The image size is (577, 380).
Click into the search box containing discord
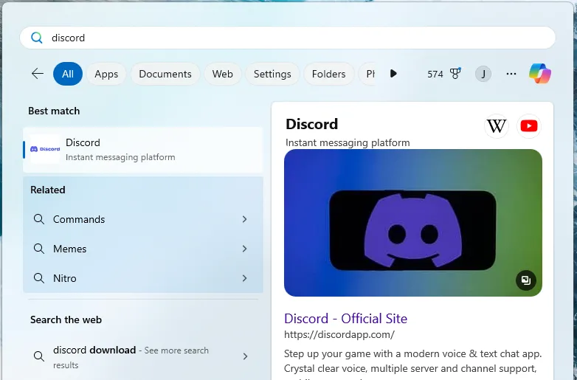pos(295,38)
